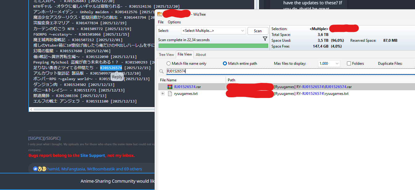Open the scan filter funnel icon

(265, 39)
